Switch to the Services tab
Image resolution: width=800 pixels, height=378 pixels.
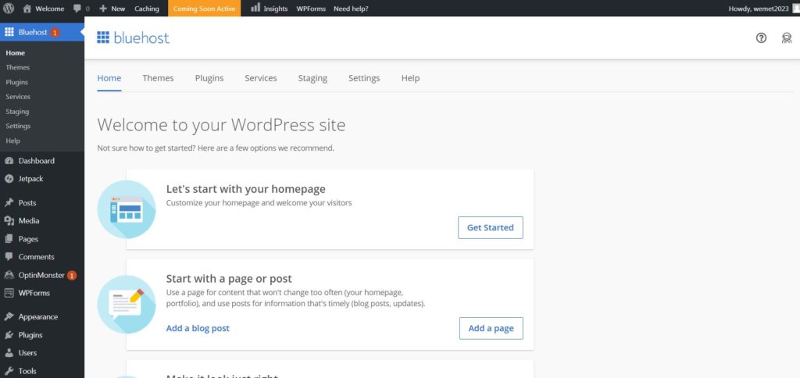261,78
